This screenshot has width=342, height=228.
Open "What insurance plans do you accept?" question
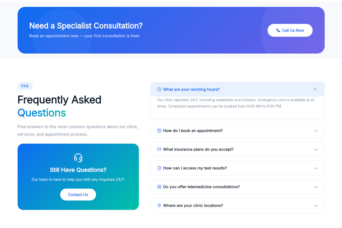tap(198, 150)
